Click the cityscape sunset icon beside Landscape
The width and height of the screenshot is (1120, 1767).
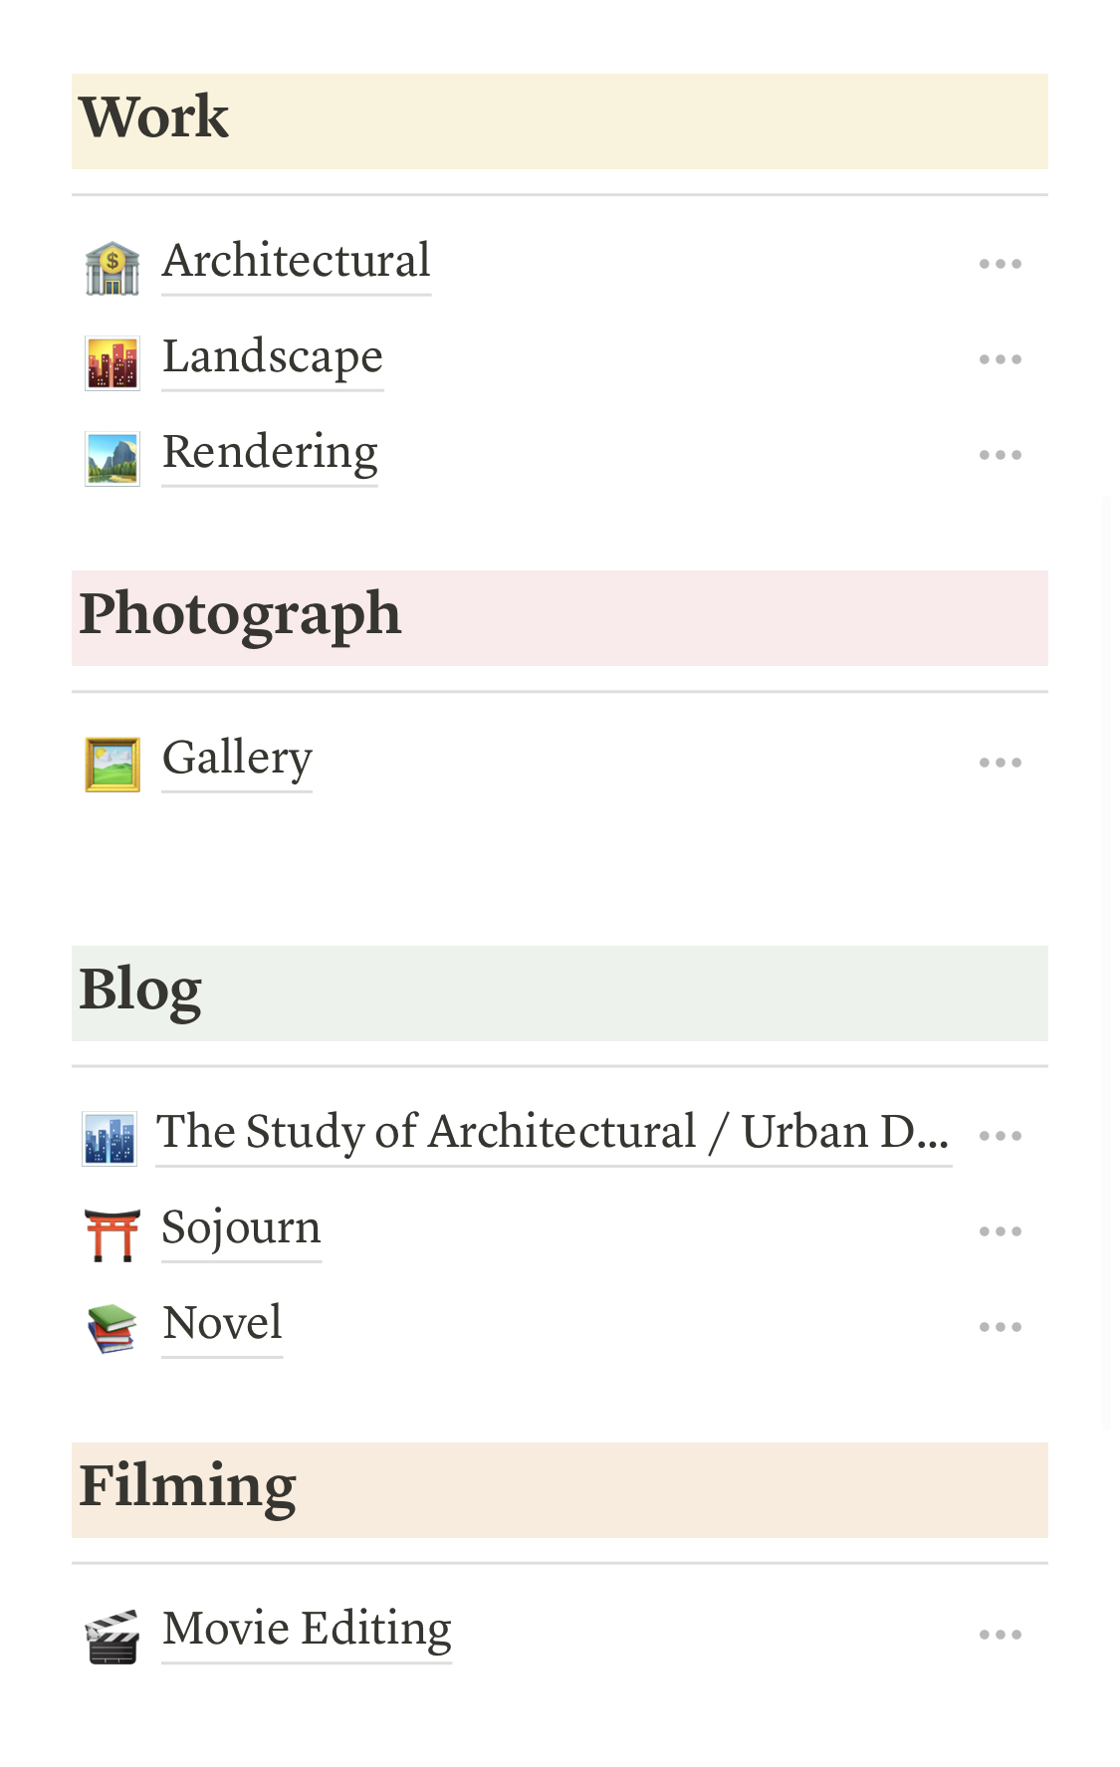pyautogui.click(x=112, y=362)
